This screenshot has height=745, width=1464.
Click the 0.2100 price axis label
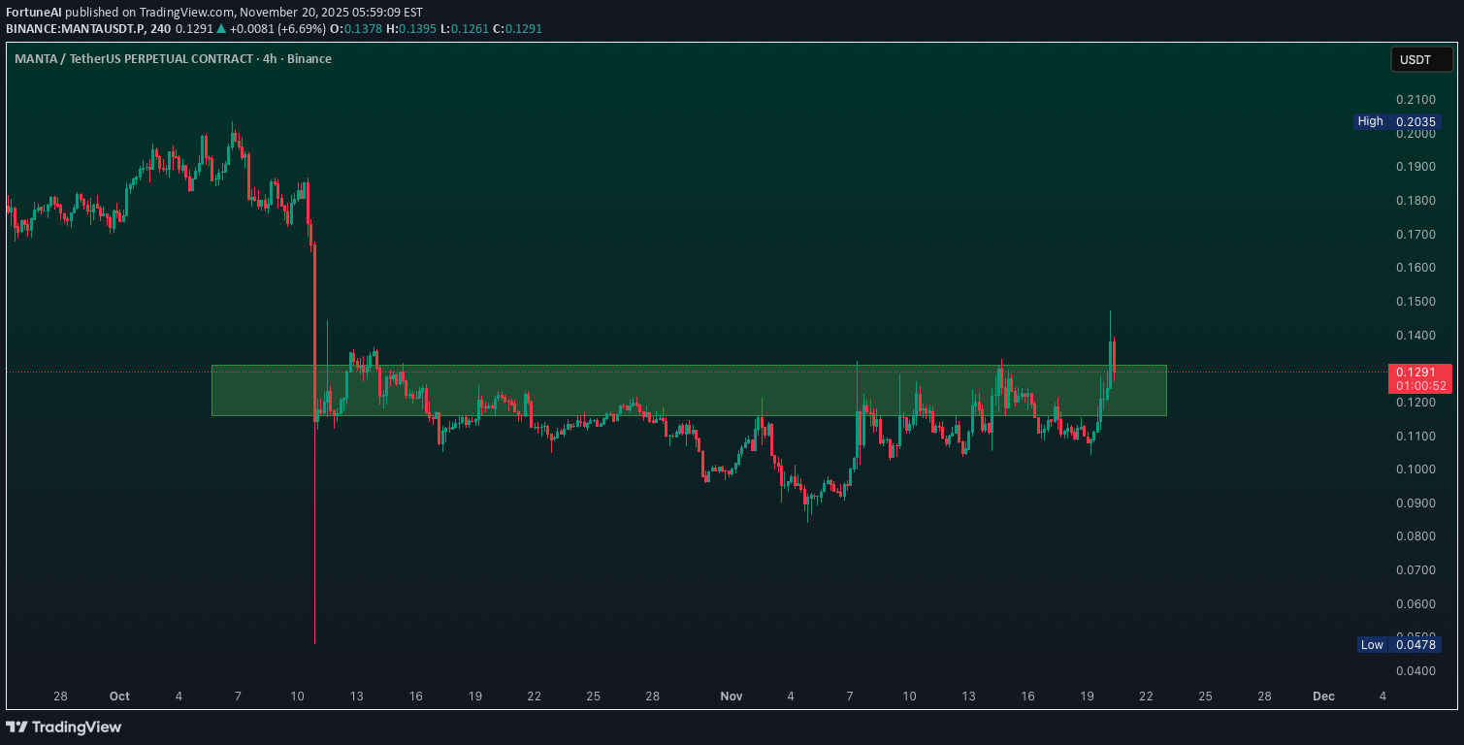tap(1415, 100)
